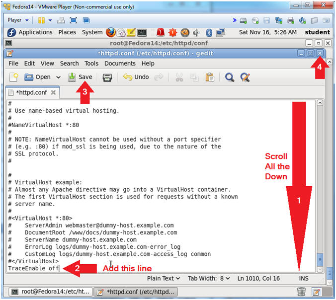Click the volume speaker icon

click(x=196, y=33)
